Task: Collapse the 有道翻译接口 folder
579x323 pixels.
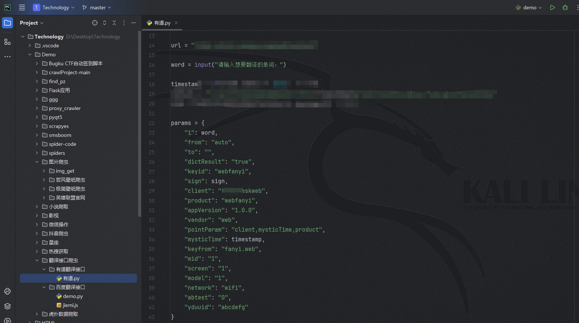Action: 44,269
